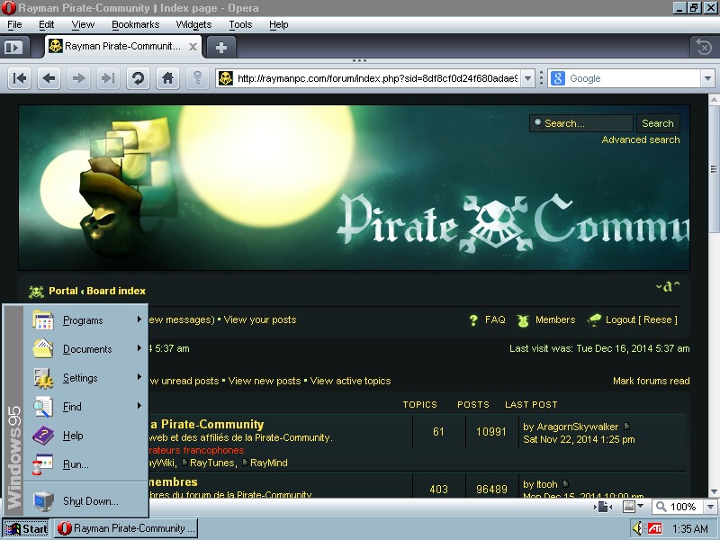Click the Board index link

point(116,291)
